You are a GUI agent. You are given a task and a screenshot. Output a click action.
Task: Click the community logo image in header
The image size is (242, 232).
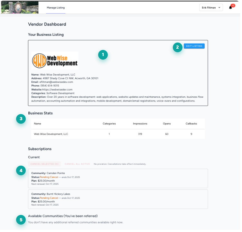(x=20, y=7)
